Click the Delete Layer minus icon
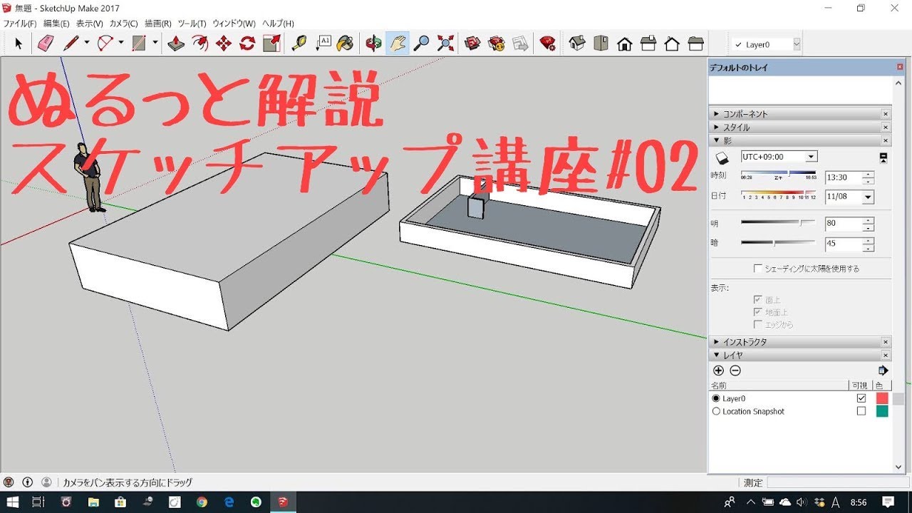 [x=735, y=370]
